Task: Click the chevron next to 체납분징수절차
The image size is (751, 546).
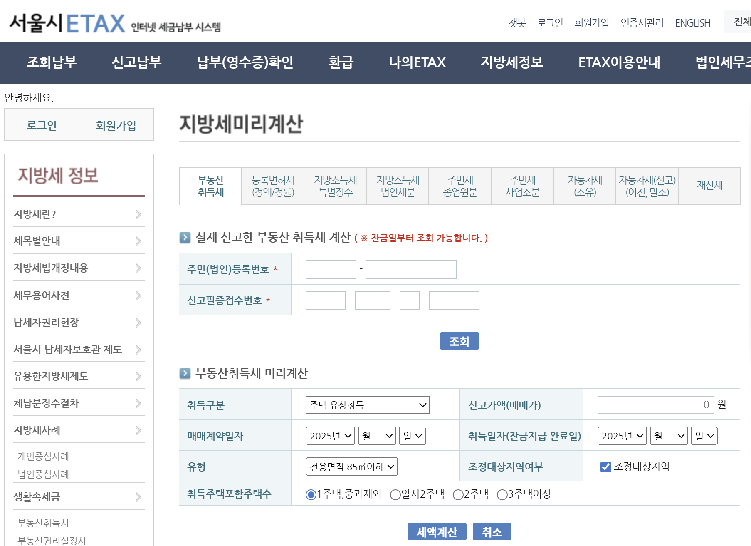Action: tap(138, 403)
